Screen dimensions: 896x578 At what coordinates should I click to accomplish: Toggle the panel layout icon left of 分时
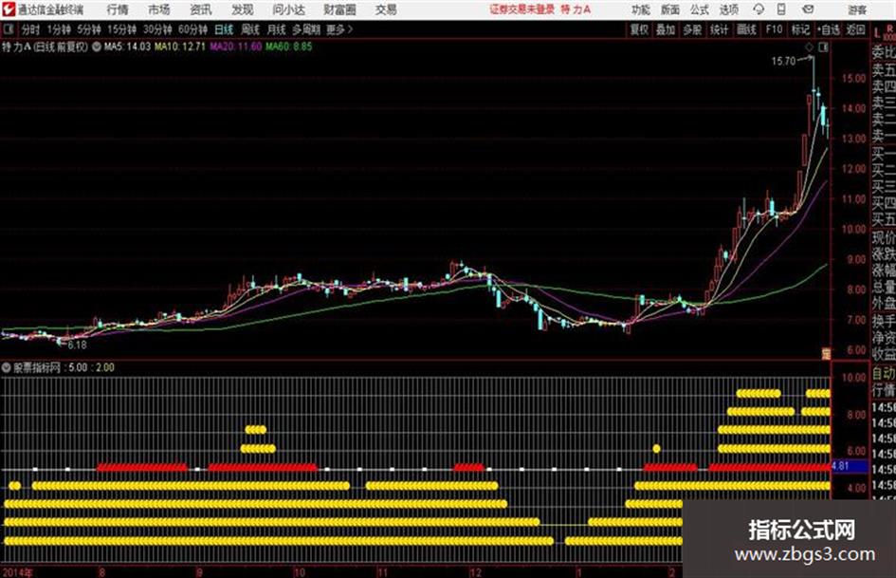point(8,29)
